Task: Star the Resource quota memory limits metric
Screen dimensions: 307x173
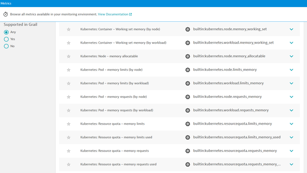Action: tap(69, 124)
